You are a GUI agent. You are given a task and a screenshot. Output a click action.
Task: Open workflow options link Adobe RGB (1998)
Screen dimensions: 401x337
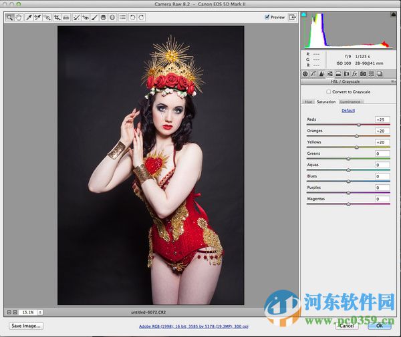(x=194, y=326)
